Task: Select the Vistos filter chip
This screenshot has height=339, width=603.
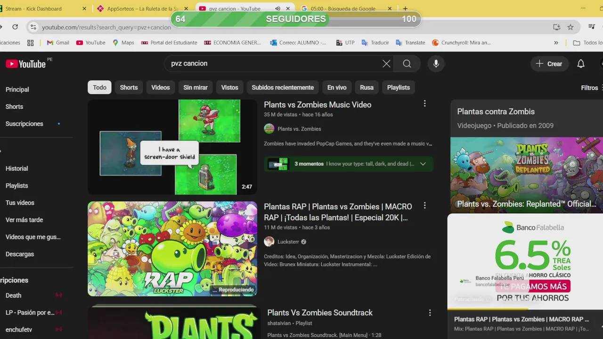Action: point(230,88)
